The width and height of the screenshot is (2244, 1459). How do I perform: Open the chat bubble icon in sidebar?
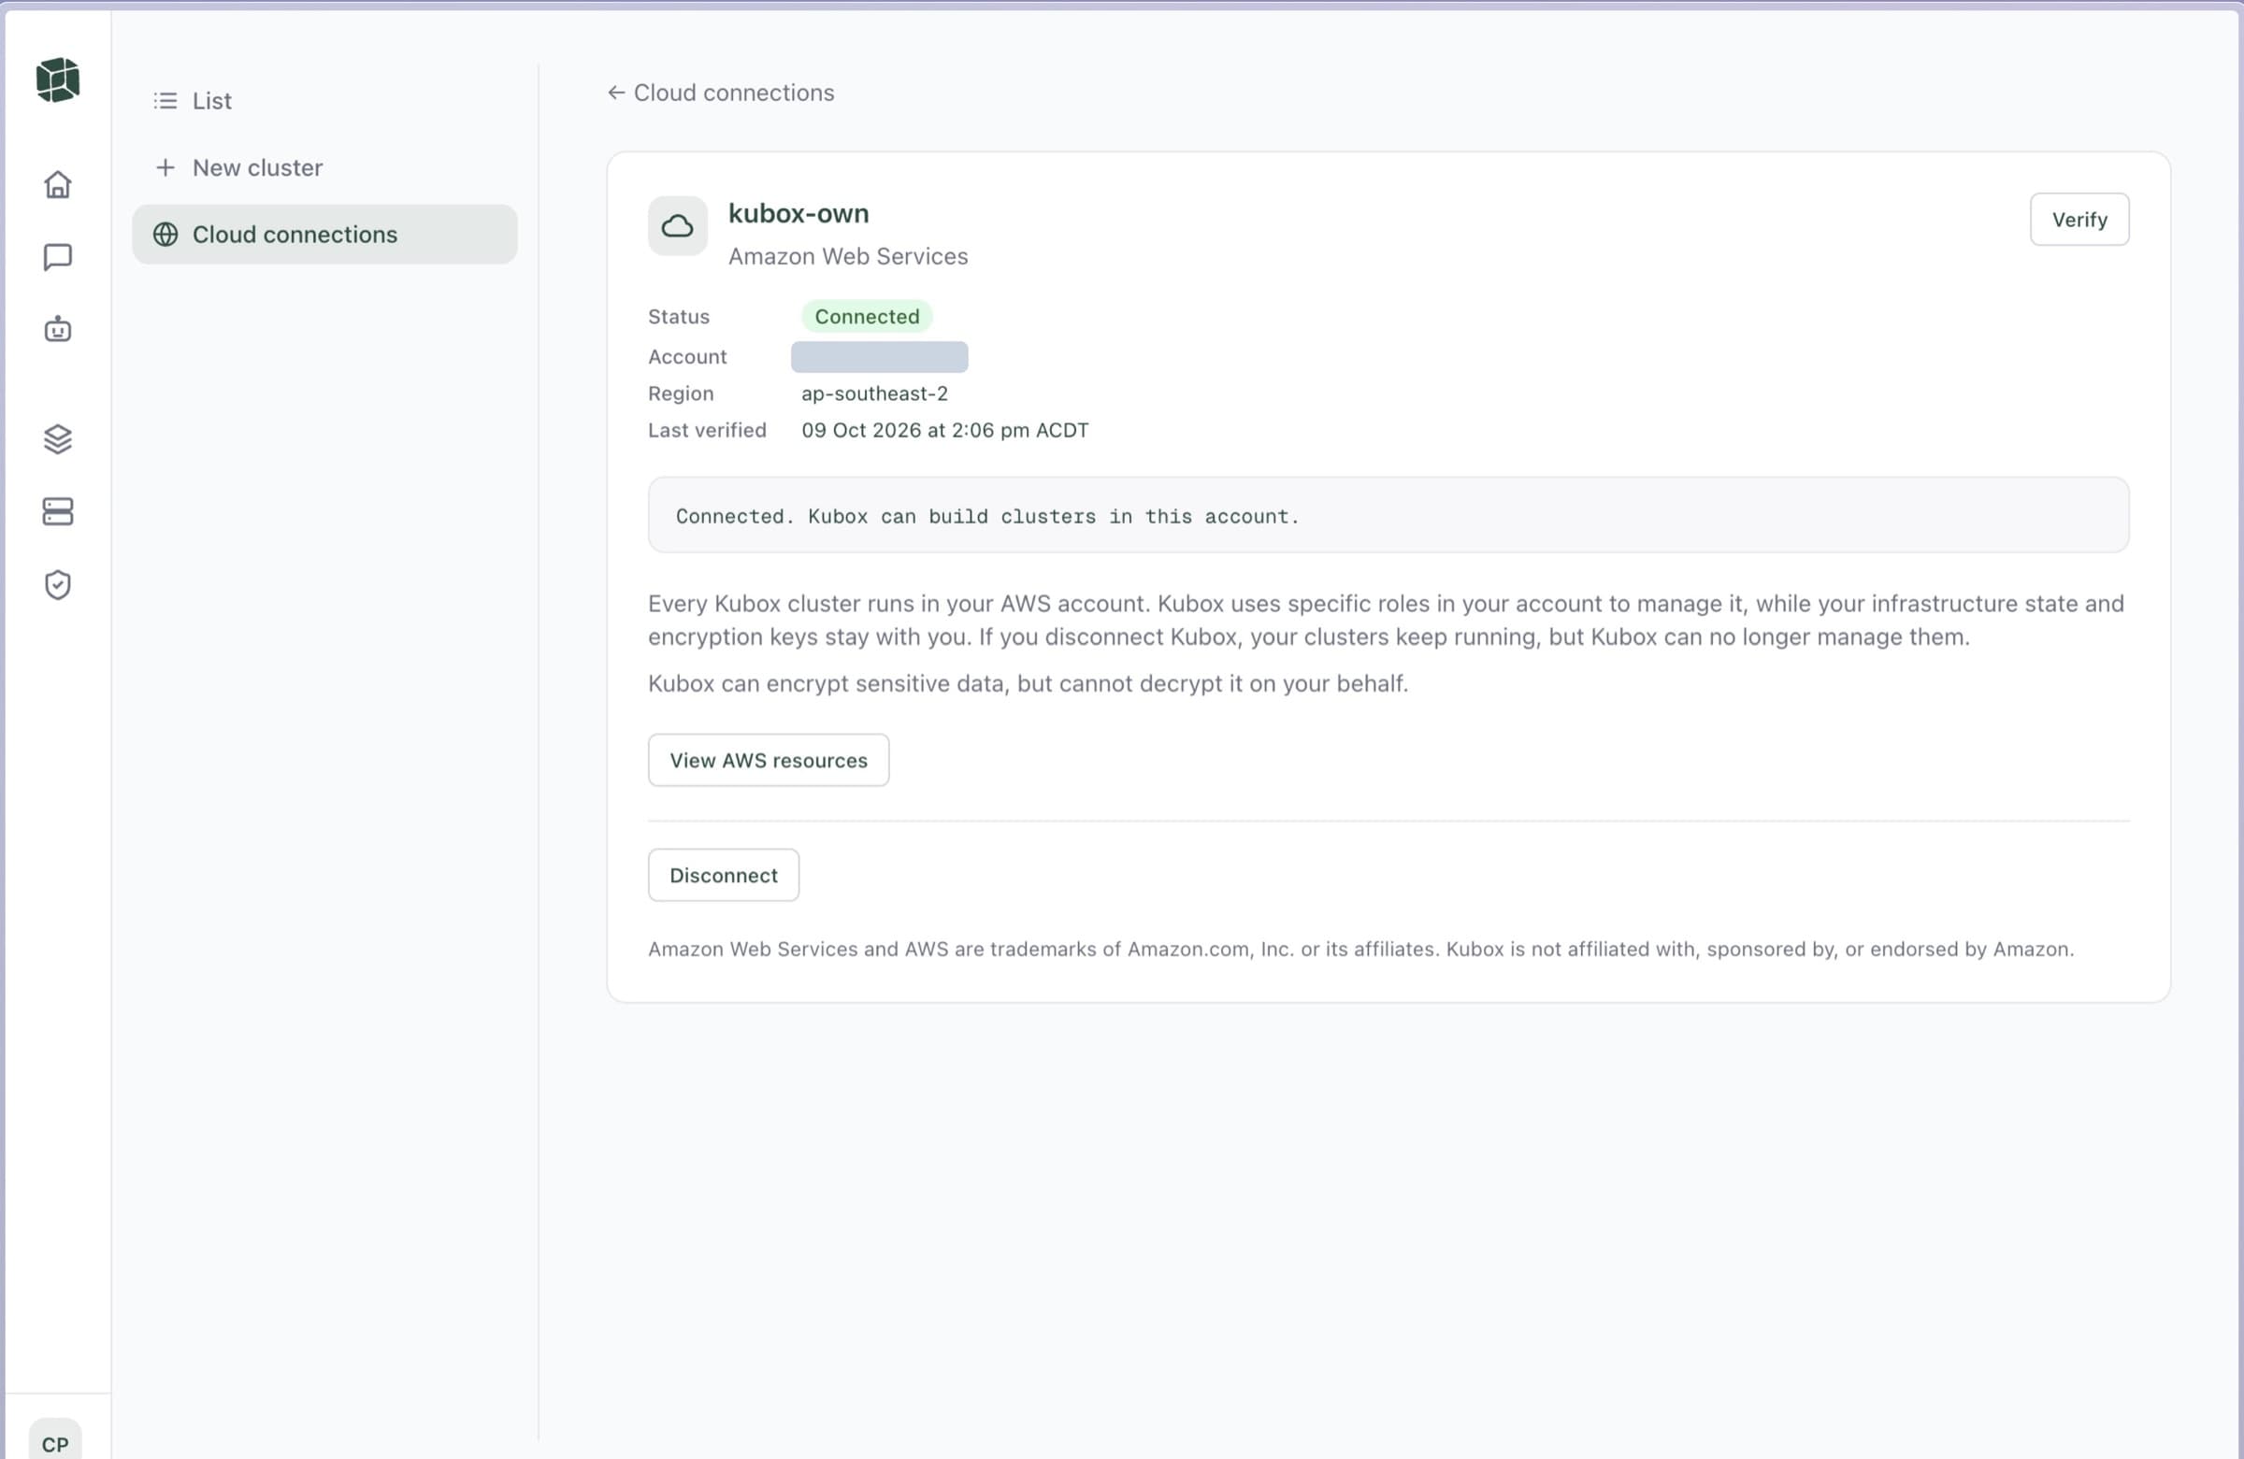[58, 257]
